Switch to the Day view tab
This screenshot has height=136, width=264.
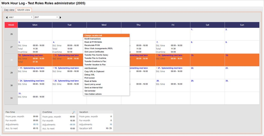coord(9,10)
